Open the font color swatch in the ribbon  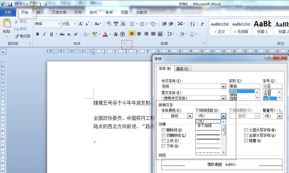(x=105, y=34)
